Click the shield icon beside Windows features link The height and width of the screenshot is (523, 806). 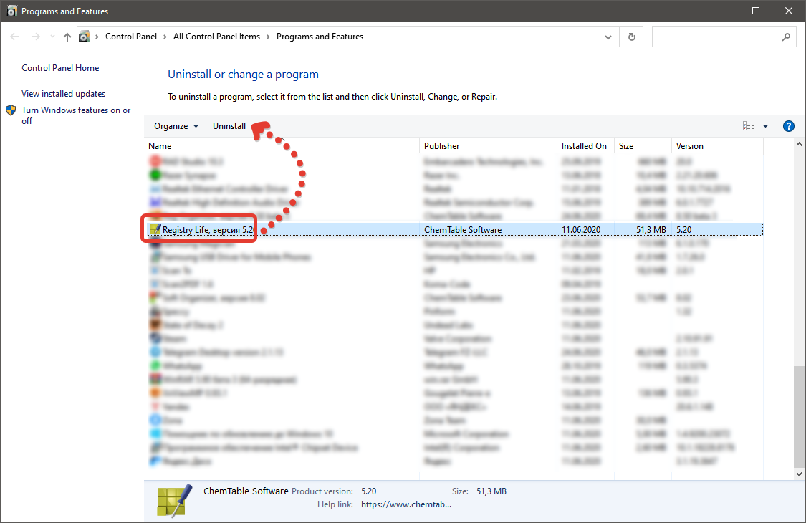tap(10, 110)
